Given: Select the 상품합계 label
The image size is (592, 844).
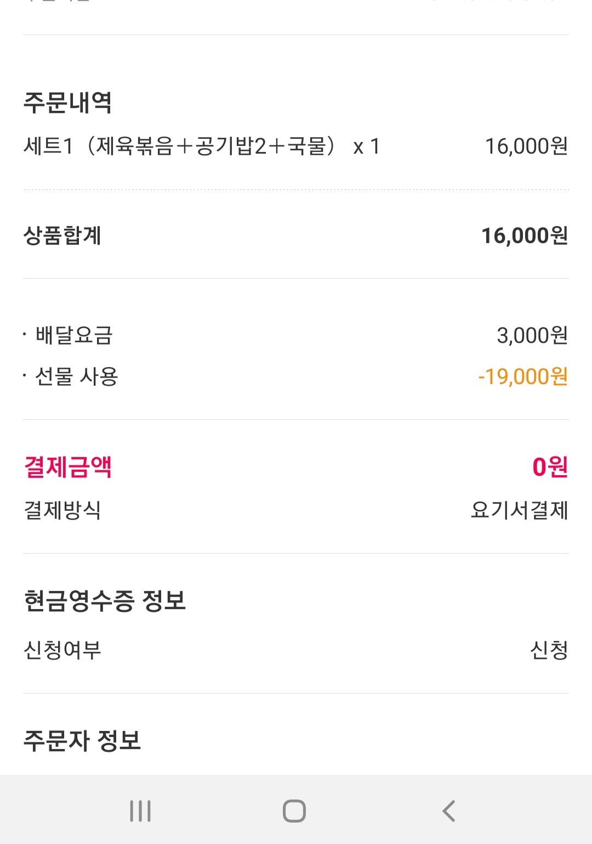Looking at the screenshot, I should pos(62,236).
